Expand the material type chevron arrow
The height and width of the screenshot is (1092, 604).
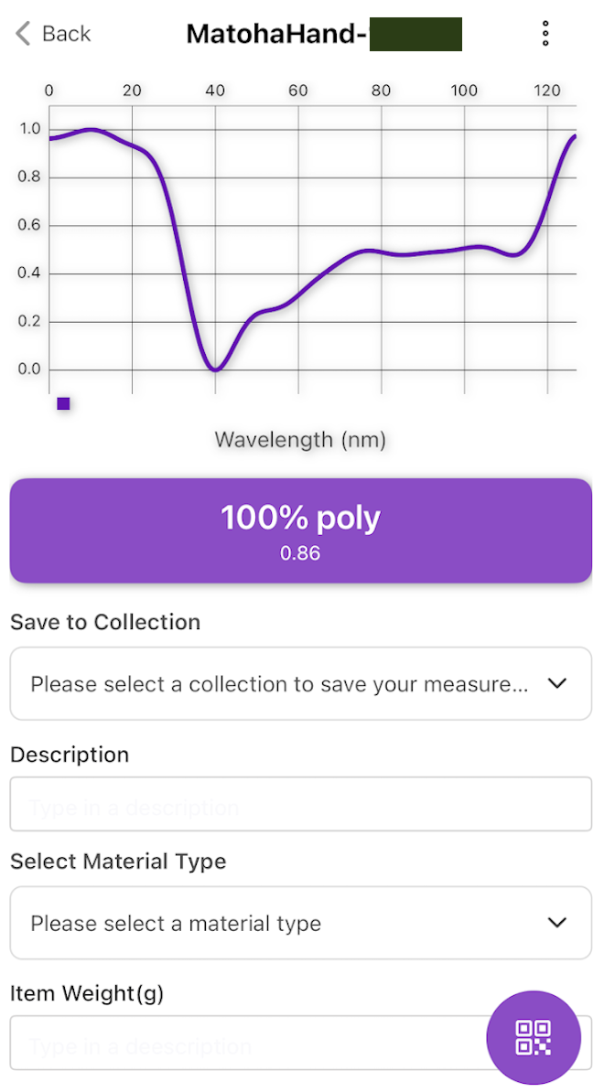(x=557, y=923)
